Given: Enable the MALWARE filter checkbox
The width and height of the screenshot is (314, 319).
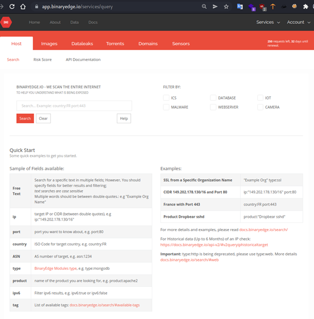Looking at the screenshot, I should [x=166, y=107].
